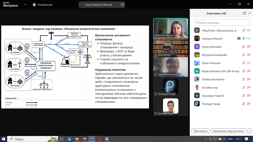Focus the Найти участника search field

coord(222,23)
